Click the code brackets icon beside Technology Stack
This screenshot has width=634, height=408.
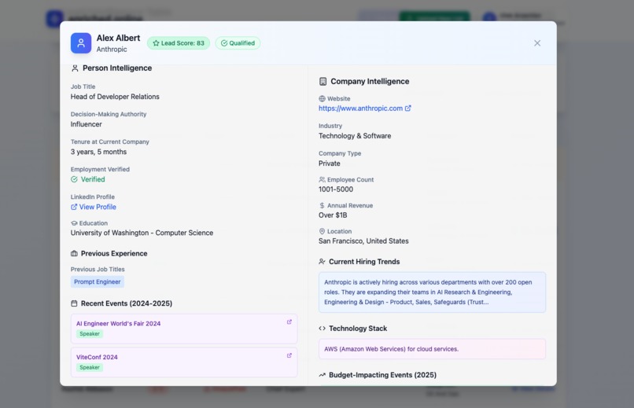322,329
